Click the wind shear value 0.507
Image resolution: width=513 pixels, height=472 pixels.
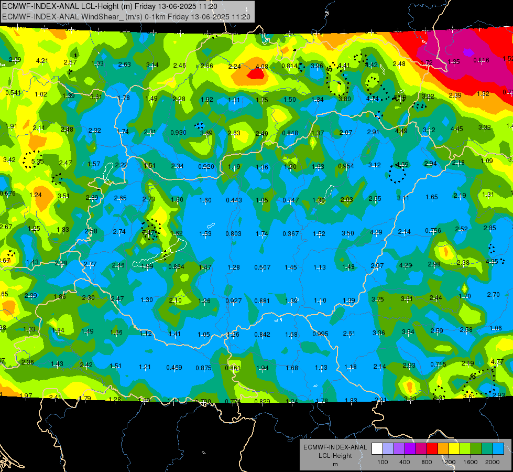tap(263, 267)
